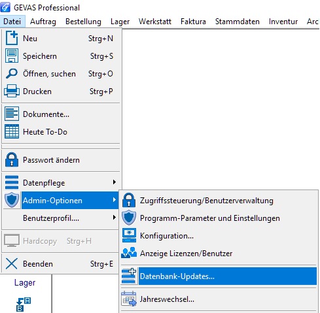The width and height of the screenshot is (320, 313).
Task: Select the Admin-Optionen menu entry
Action: coord(61,200)
